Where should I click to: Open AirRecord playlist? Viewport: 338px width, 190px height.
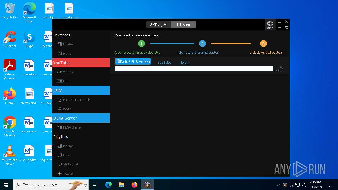point(81,164)
